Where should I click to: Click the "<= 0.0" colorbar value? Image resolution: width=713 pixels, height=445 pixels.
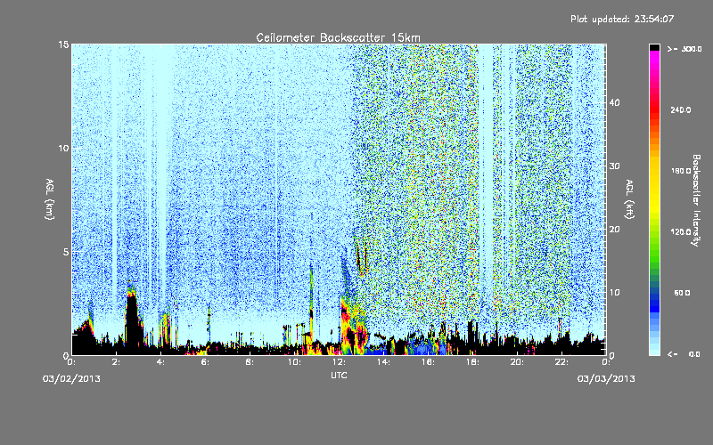684,354
